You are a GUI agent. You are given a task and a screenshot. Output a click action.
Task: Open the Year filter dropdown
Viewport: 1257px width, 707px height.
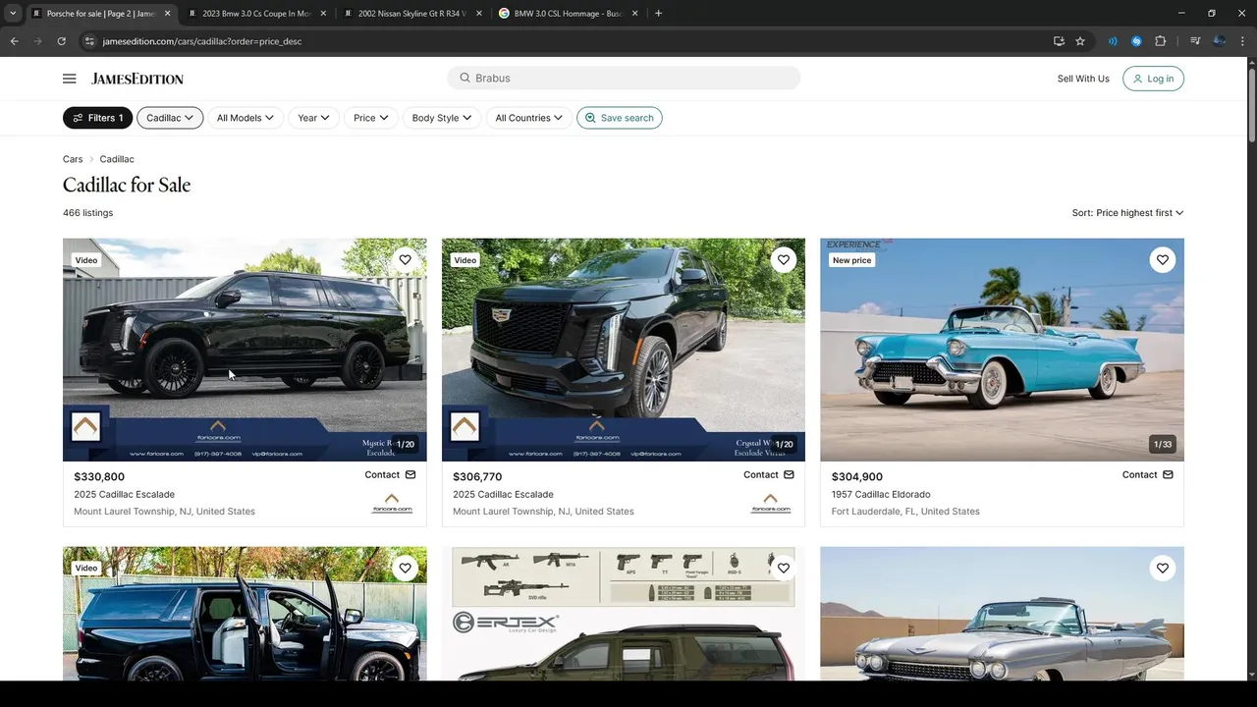313,118
